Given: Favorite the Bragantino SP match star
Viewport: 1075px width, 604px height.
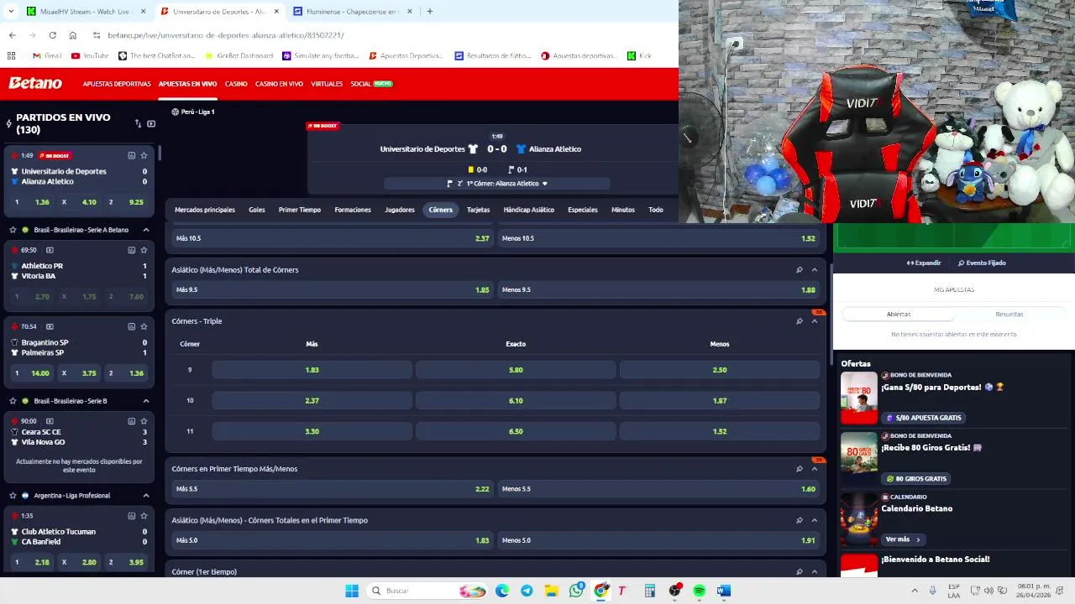Looking at the screenshot, I should [144, 326].
